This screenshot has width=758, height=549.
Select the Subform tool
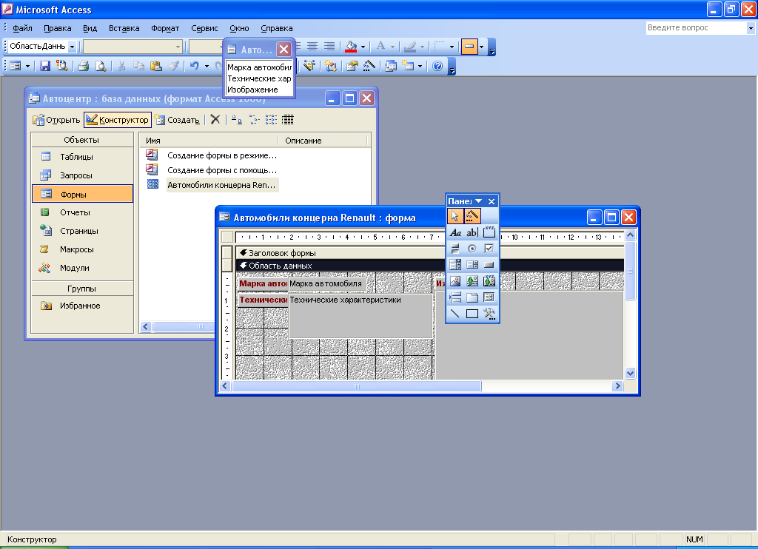489,297
